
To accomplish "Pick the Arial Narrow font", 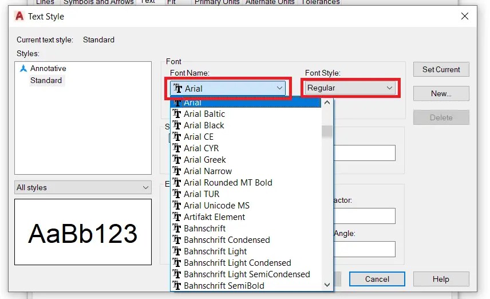I will [x=246, y=171].
